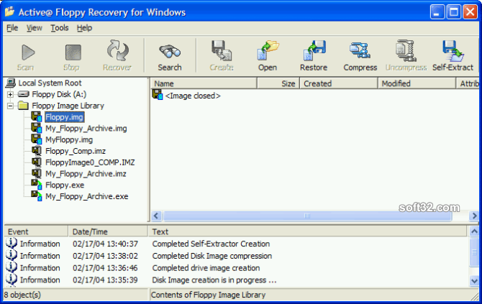Screen dimensions: 482x304
Task: Click the Scan toolbar button
Action: [x=27, y=56]
